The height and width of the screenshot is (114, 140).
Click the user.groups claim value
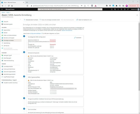tap(53, 72)
